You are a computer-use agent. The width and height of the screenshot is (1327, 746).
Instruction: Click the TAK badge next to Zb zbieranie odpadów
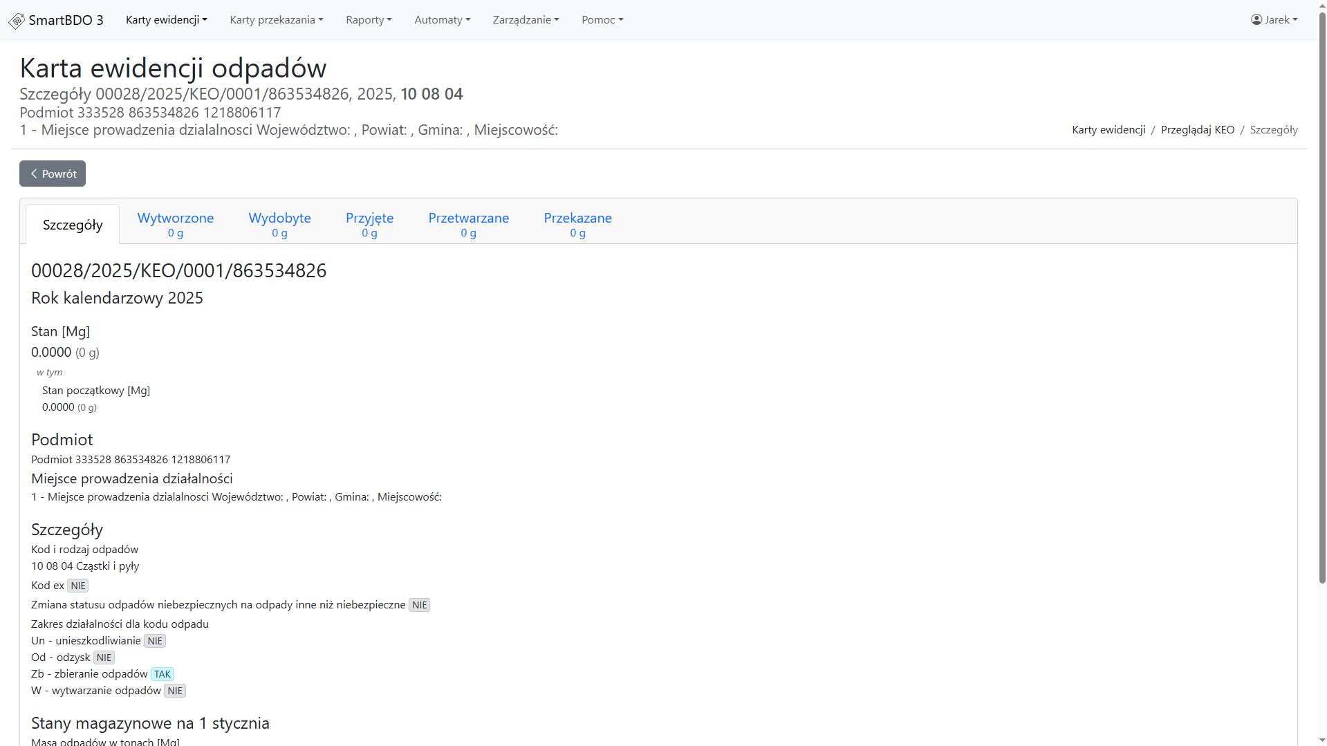tap(163, 674)
